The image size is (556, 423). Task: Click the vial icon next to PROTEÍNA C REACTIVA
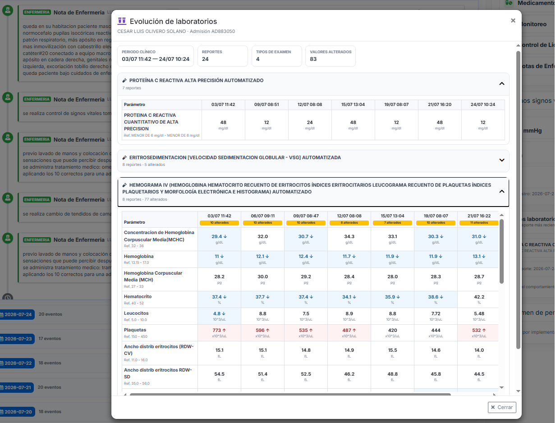tap(124, 80)
